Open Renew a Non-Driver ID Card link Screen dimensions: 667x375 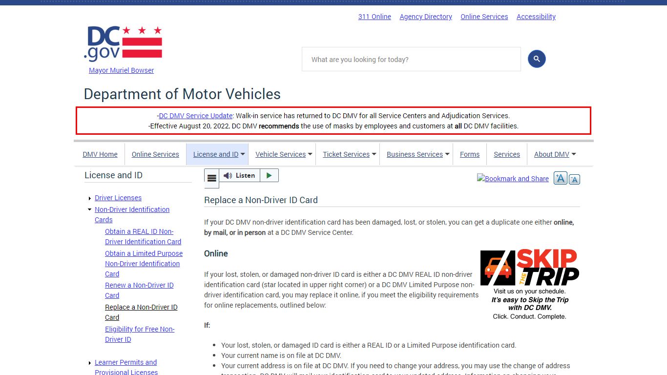[139, 290]
